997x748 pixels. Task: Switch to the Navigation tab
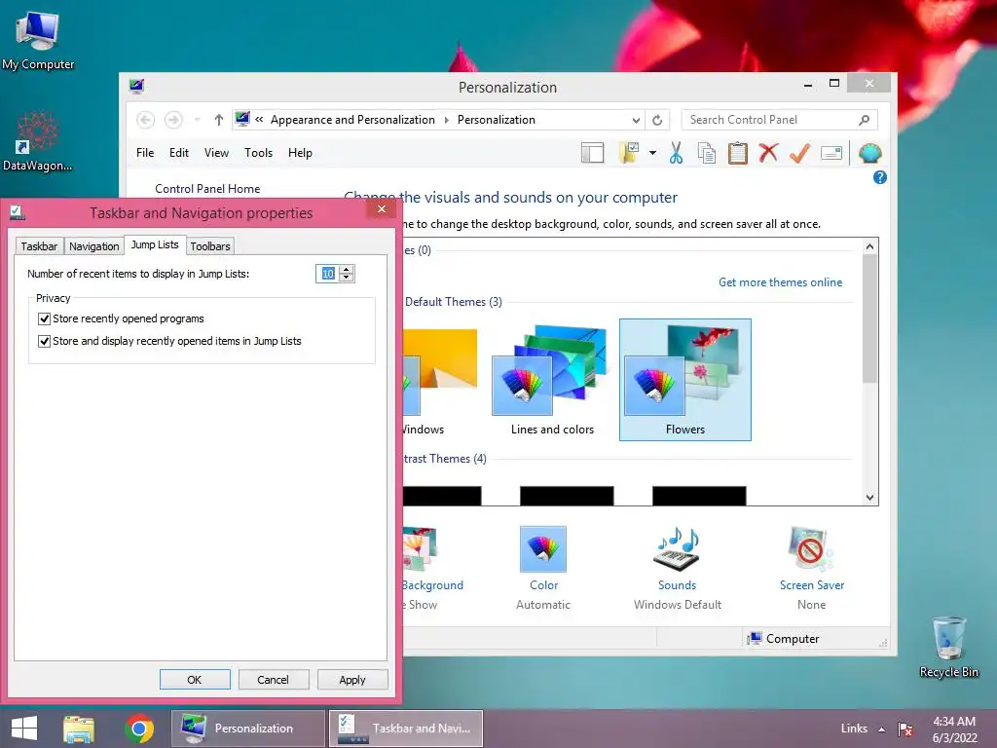tap(94, 246)
